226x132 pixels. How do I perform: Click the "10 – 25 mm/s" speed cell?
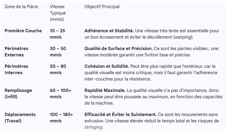click(58, 34)
